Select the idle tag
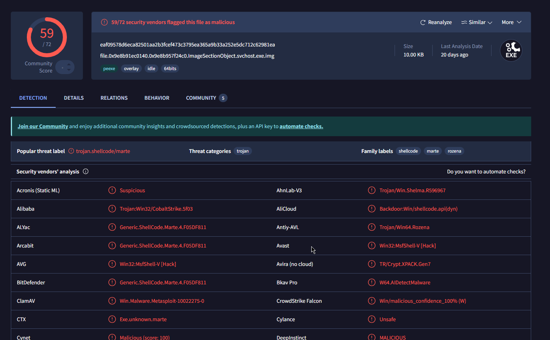 coord(151,68)
